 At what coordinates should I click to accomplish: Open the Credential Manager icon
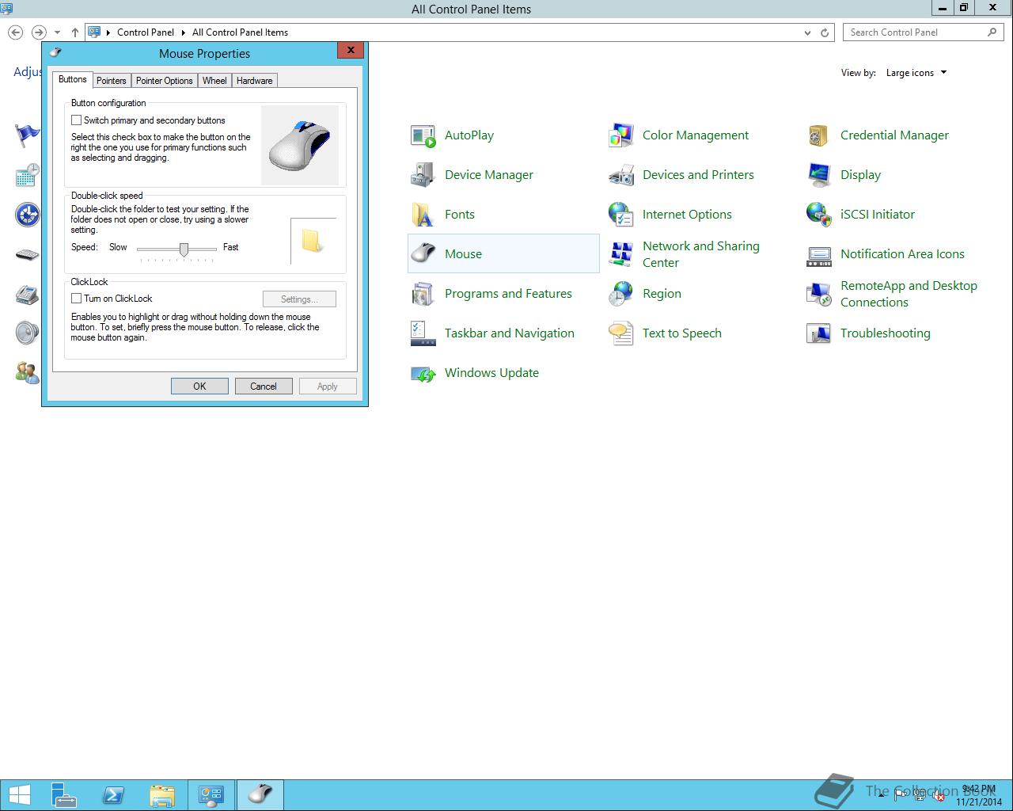819,135
